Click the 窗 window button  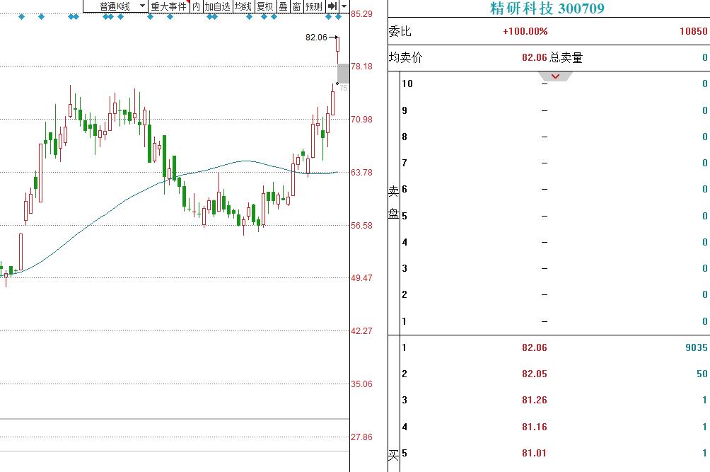296,6
